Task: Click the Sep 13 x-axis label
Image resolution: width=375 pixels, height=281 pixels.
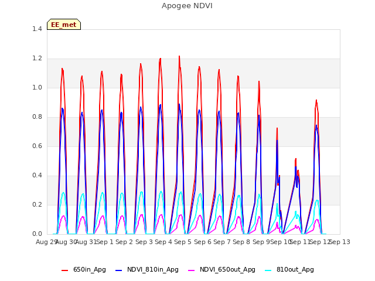Action: click(x=340, y=242)
